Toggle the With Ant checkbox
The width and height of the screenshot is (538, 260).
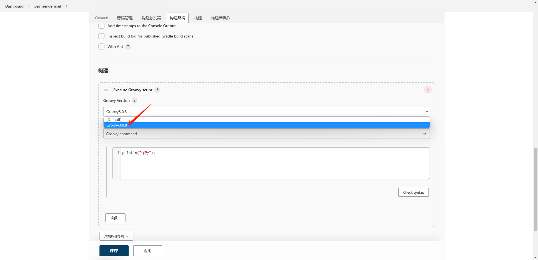(101, 46)
